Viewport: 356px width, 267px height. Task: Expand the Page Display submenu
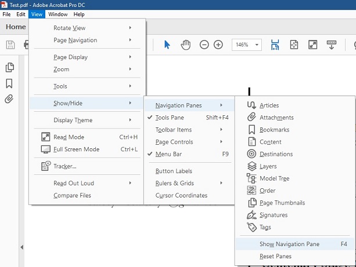click(87, 57)
